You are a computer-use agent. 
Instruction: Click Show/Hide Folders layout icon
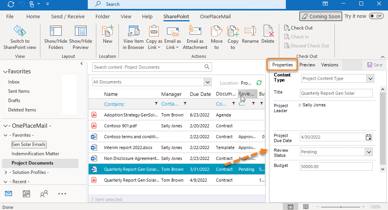pos(56,31)
